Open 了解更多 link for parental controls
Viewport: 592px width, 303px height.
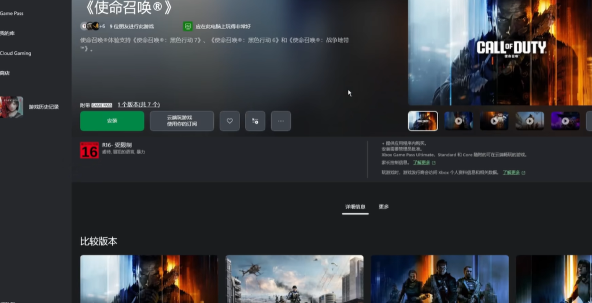421,163
